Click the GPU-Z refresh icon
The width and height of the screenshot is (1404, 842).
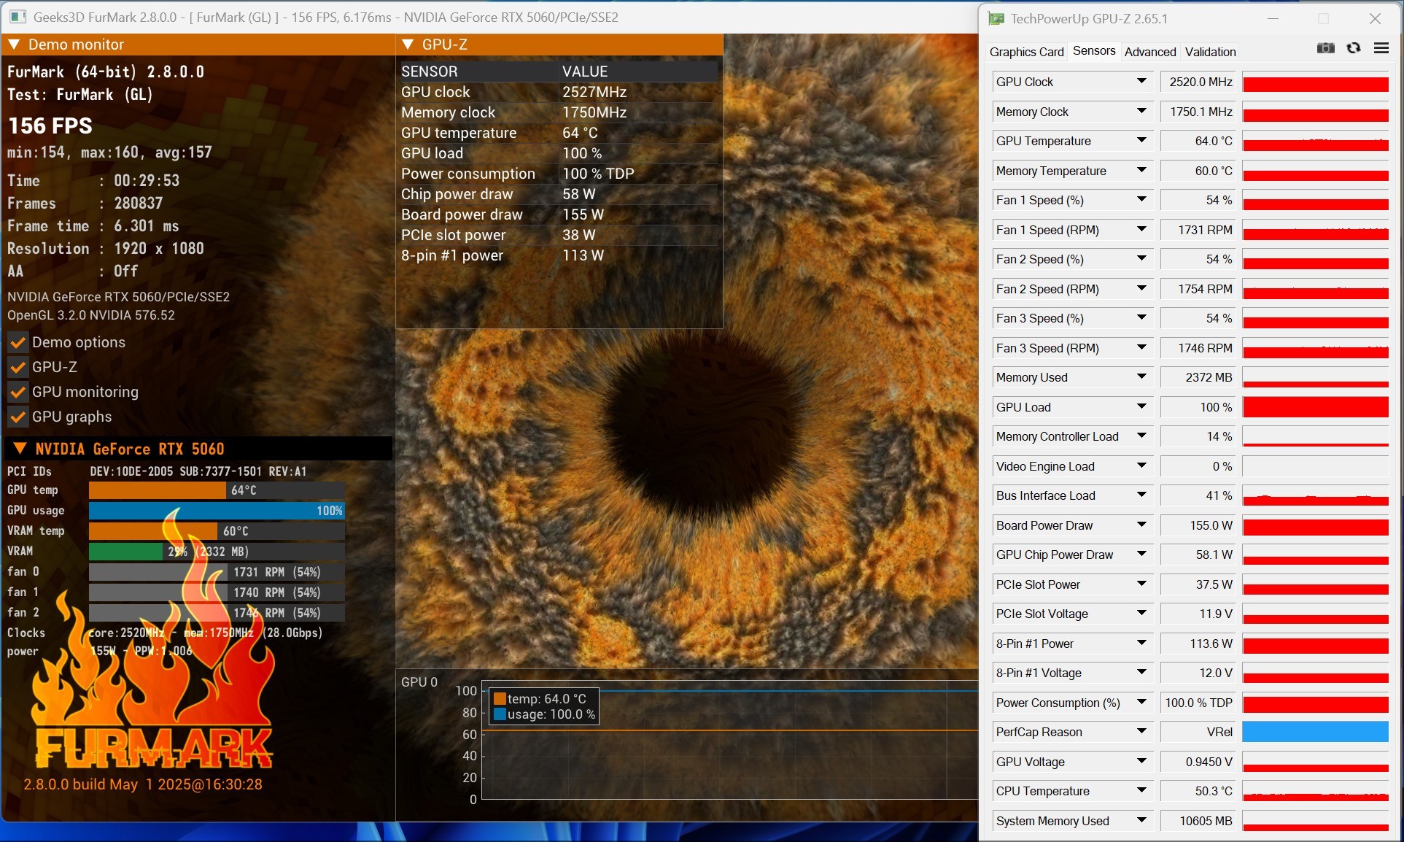tap(1354, 48)
